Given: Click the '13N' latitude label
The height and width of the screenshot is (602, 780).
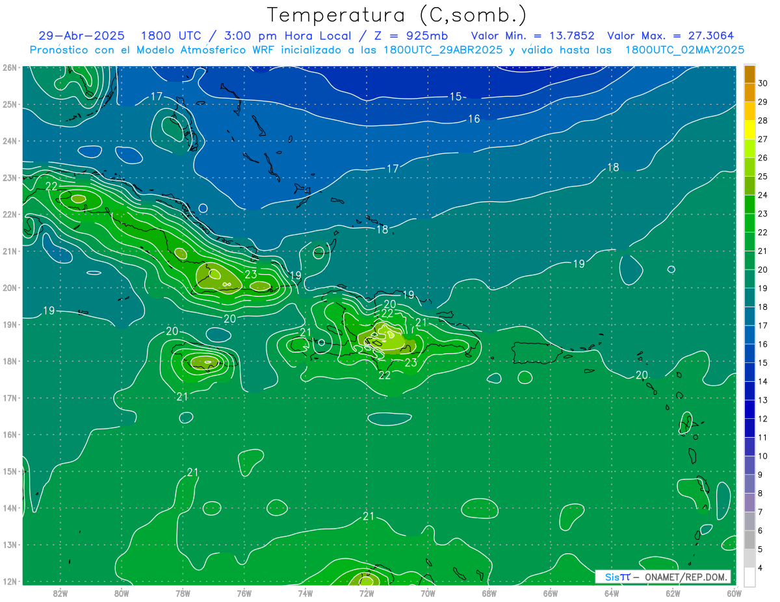Looking at the screenshot, I should (9, 544).
